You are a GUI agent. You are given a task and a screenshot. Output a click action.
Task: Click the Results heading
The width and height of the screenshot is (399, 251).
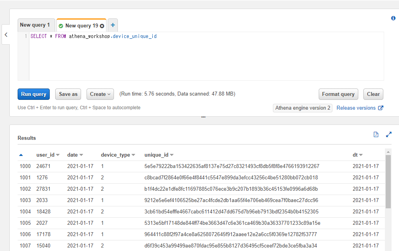[27, 138]
